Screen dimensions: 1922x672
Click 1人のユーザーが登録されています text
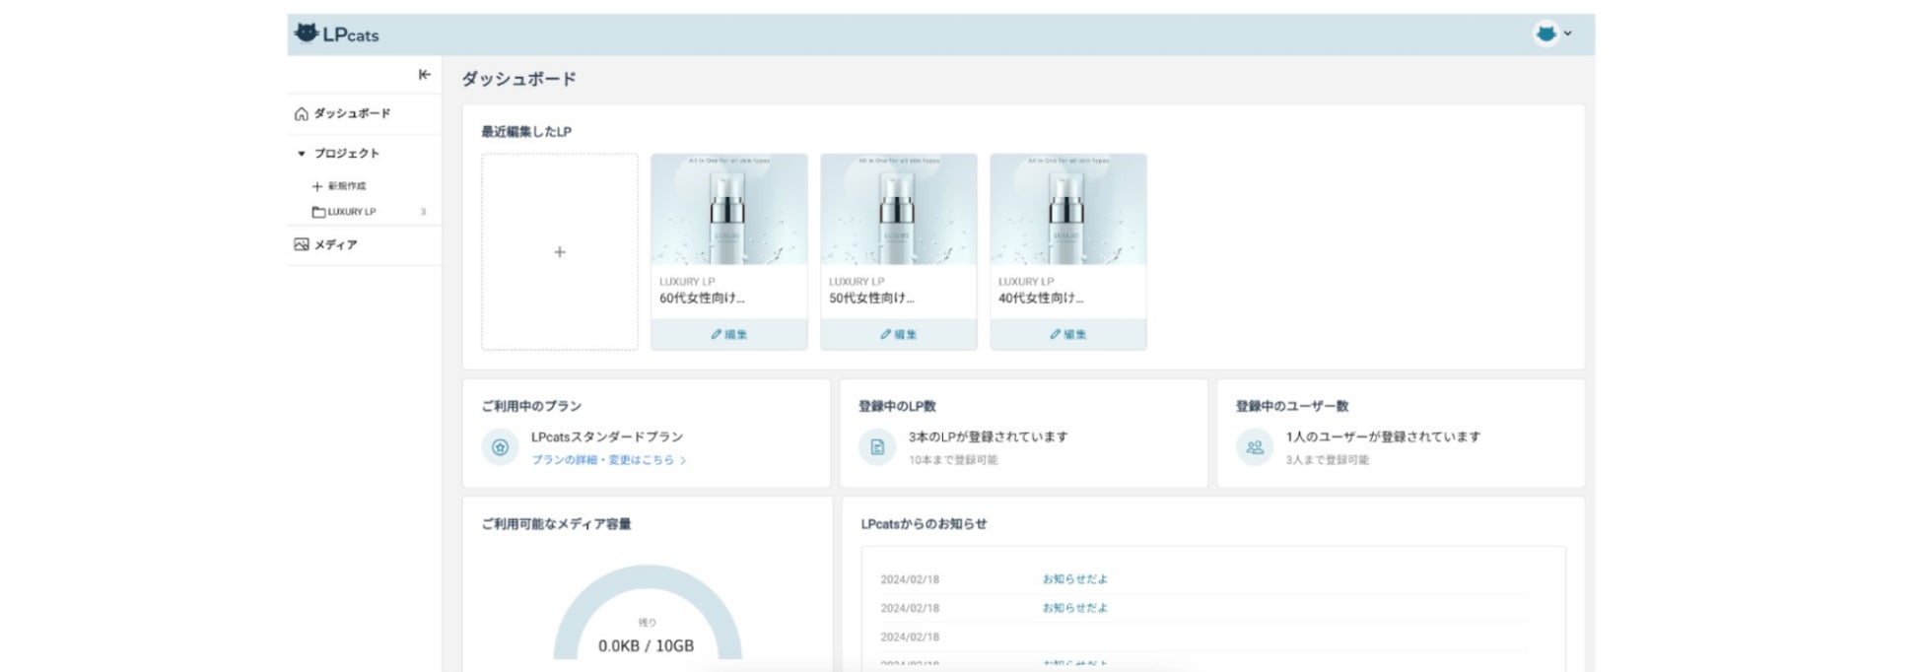(x=1383, y=437)
